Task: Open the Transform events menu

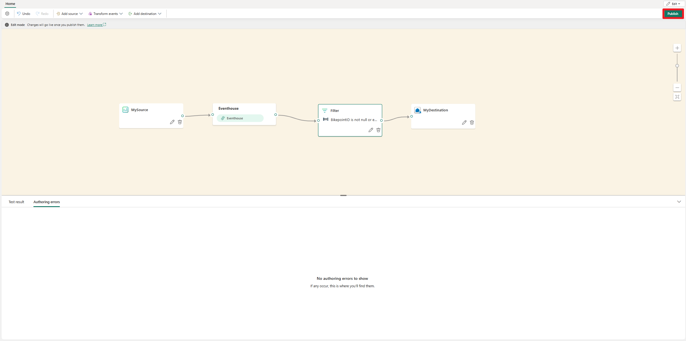Action: tap(105, 14)
